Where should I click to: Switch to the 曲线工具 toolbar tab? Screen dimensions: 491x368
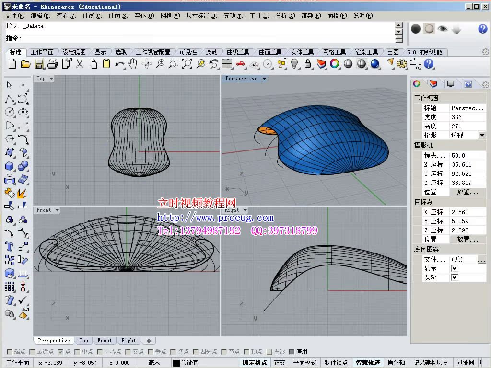(238, 52)
